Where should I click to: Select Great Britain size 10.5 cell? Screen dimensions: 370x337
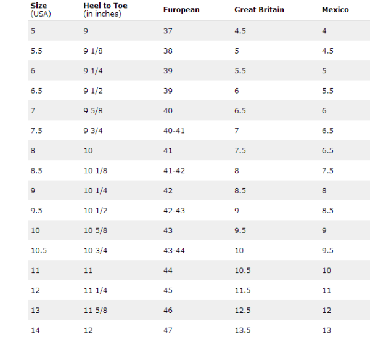tap(242, 270)
